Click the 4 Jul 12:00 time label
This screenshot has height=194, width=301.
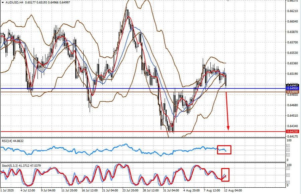click(x=28, y=191)
